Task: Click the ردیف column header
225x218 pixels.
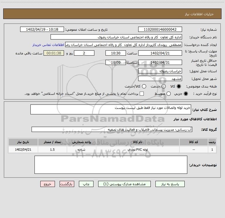Action: [212, 142]
